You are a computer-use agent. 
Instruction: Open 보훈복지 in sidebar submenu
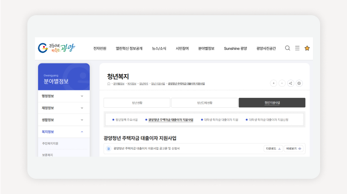coord(48,155)
